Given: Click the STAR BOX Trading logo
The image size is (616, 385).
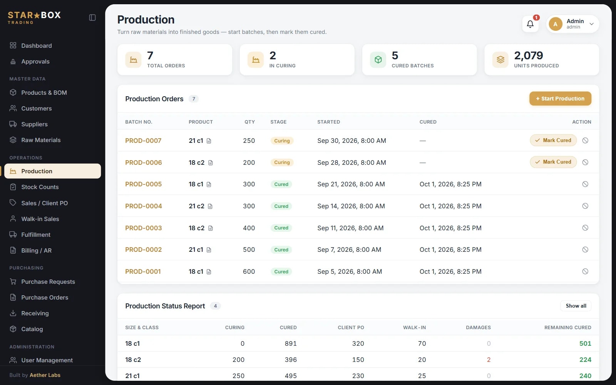Looking at the screenshot, I should 34,18.
